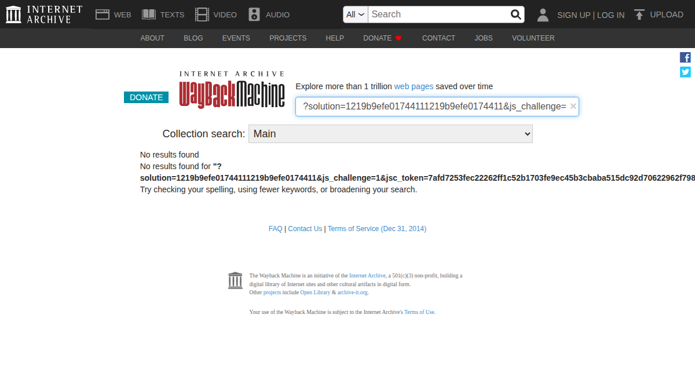Image resolution: width=695 pixels, height=391 pixels.
Task: Click the user avatar icon
Action: [543, 15]
